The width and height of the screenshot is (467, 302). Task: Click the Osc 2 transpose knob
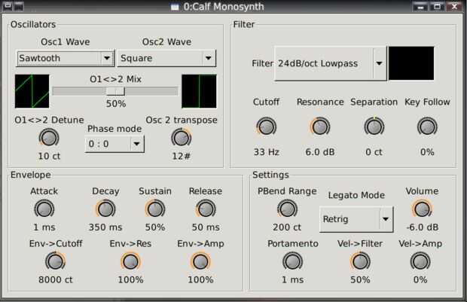[181, 138]
